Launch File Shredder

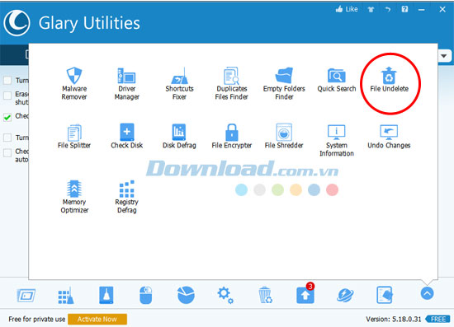[x=284, y=137]
